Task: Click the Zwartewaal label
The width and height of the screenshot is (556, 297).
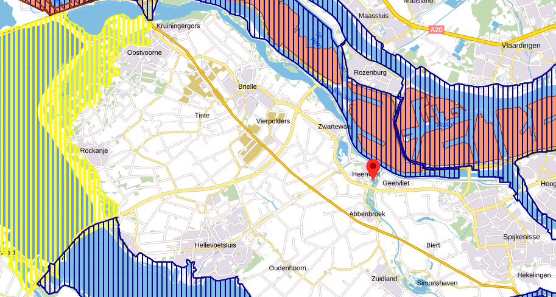Action: [x=334, y=127]
